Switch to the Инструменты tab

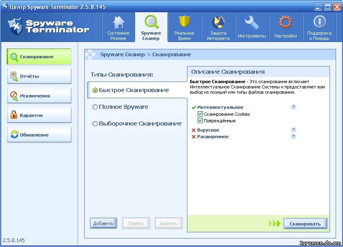click(x=252, y=27)
